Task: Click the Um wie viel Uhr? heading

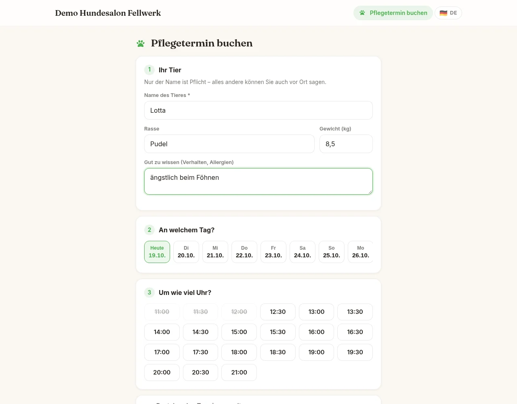Action: tap(185, 292)
